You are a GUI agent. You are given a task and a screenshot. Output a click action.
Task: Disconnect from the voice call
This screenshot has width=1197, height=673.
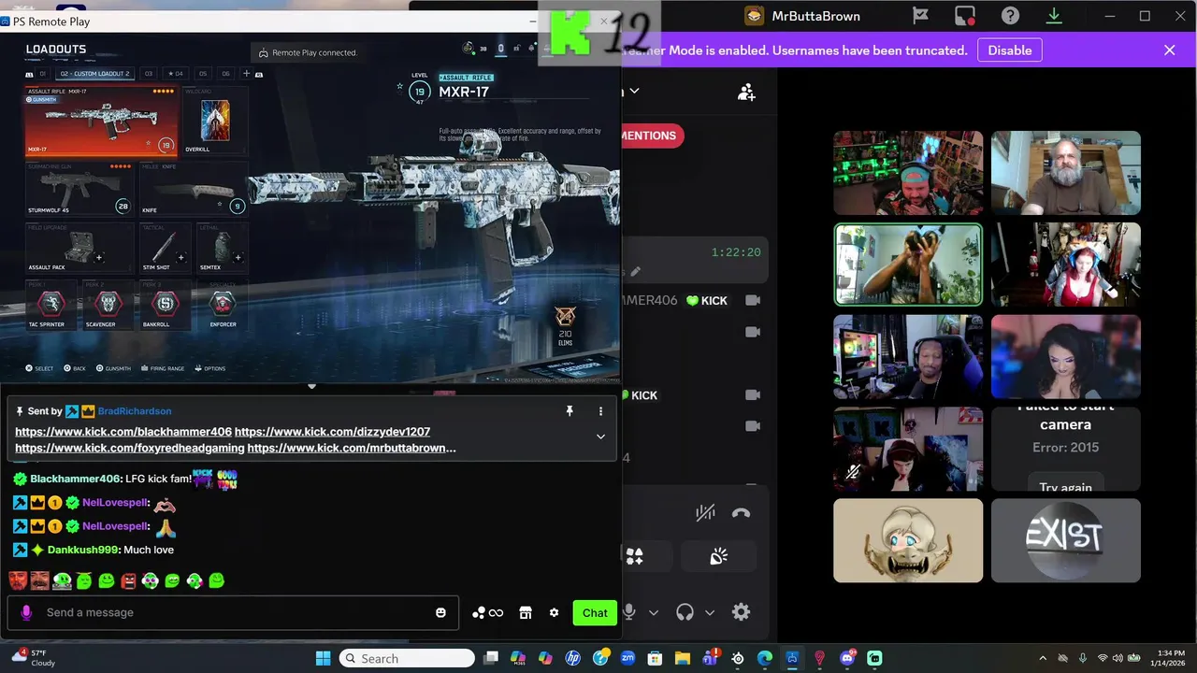pos(741,512)
